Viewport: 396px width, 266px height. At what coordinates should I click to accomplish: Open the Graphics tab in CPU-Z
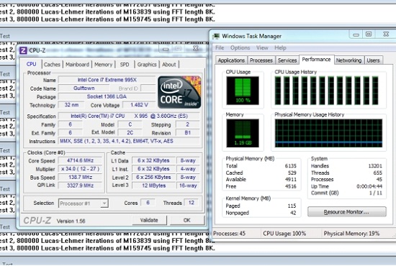coord(147,65)
